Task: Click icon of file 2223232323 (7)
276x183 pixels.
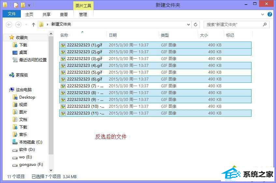Action: [63, 86]
